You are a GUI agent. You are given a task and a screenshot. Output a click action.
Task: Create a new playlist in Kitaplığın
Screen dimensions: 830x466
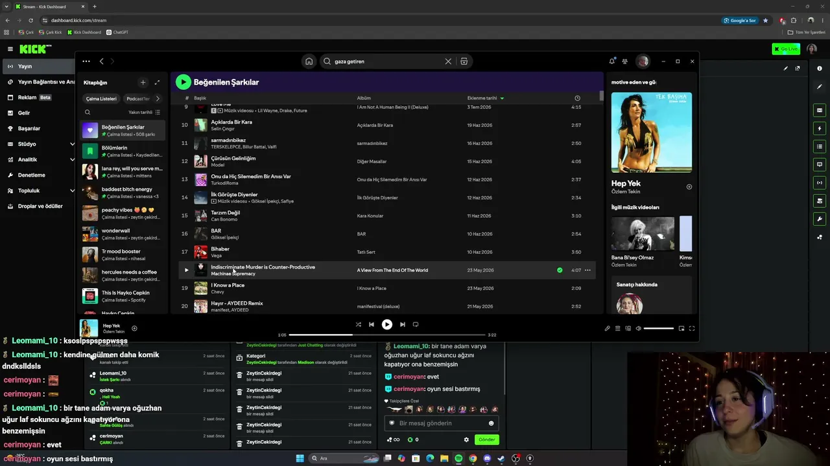[143, 82]
